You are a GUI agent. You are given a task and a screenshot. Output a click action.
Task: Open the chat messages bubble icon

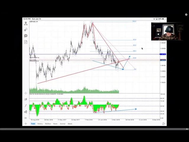(x=26, y=35)
